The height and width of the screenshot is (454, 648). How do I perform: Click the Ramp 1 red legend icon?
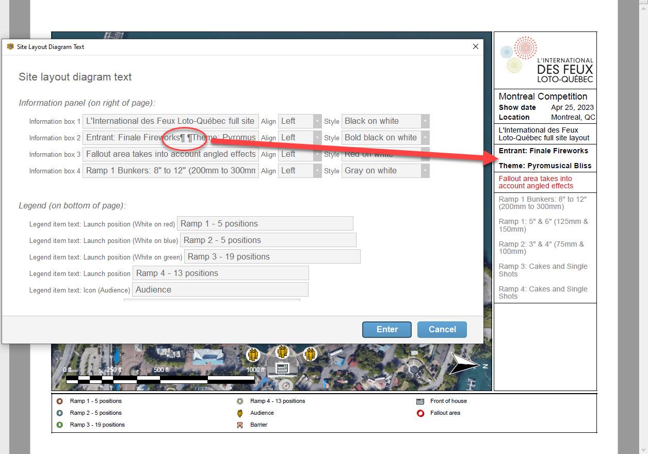60,401
